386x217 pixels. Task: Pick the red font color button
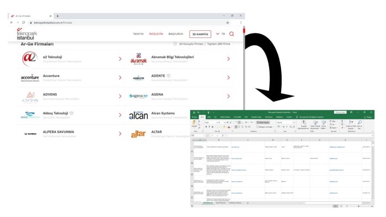(x=229, y=127)
